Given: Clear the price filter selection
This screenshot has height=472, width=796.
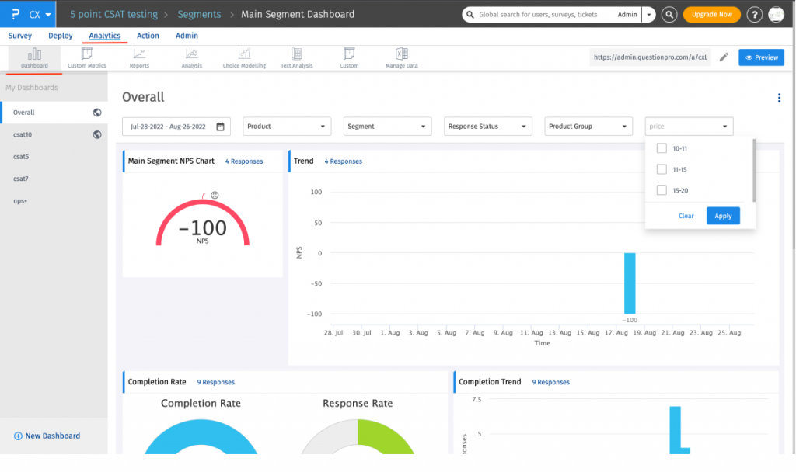Looking at the screenshot, I should (686, 216).
